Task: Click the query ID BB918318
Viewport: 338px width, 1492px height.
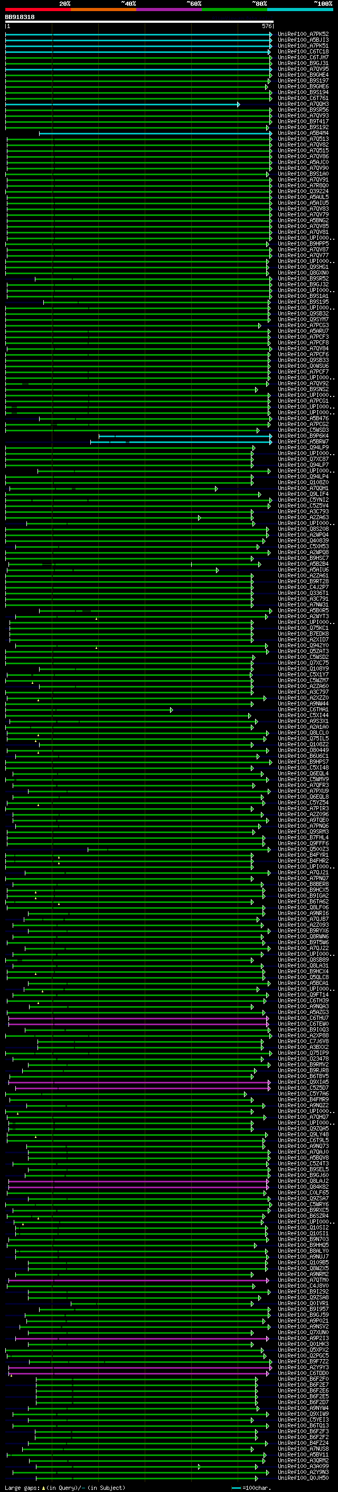Action: (20, 17)
